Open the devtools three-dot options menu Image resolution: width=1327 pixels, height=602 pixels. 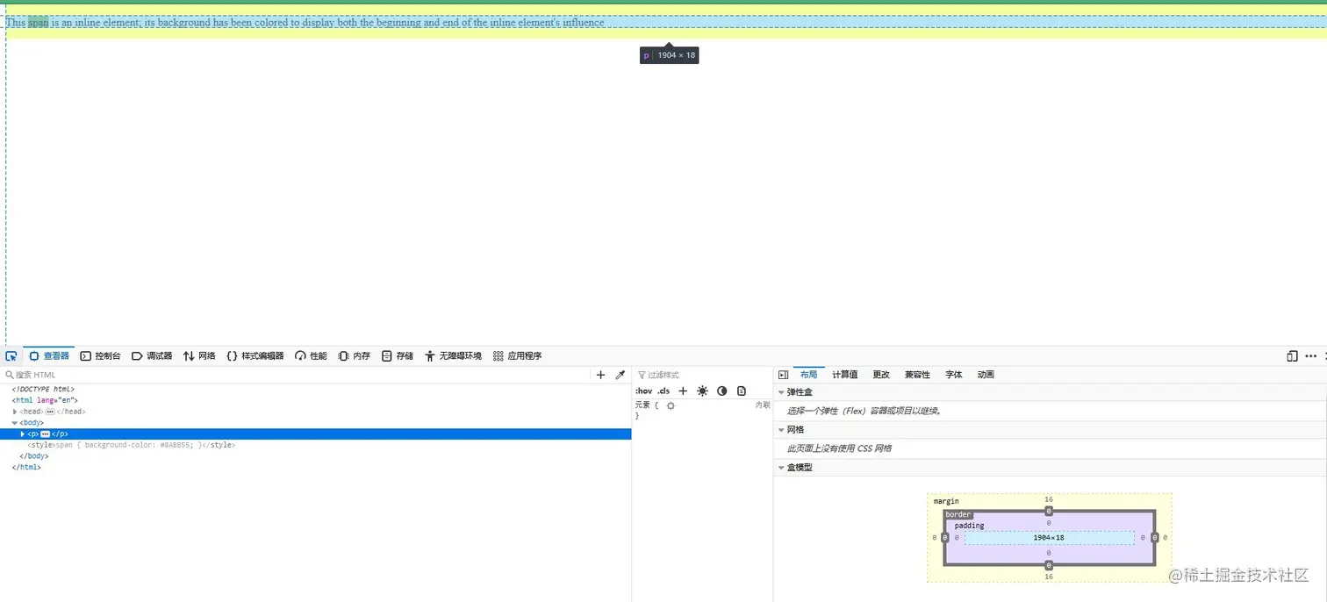click(1310, 356)
